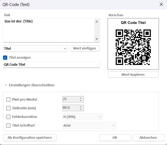Viewport: 167px width, 145px height.
Task: Enable the Zielbreite (mm) checkbox
Action: pyautogui.click(x=8, y=108)
